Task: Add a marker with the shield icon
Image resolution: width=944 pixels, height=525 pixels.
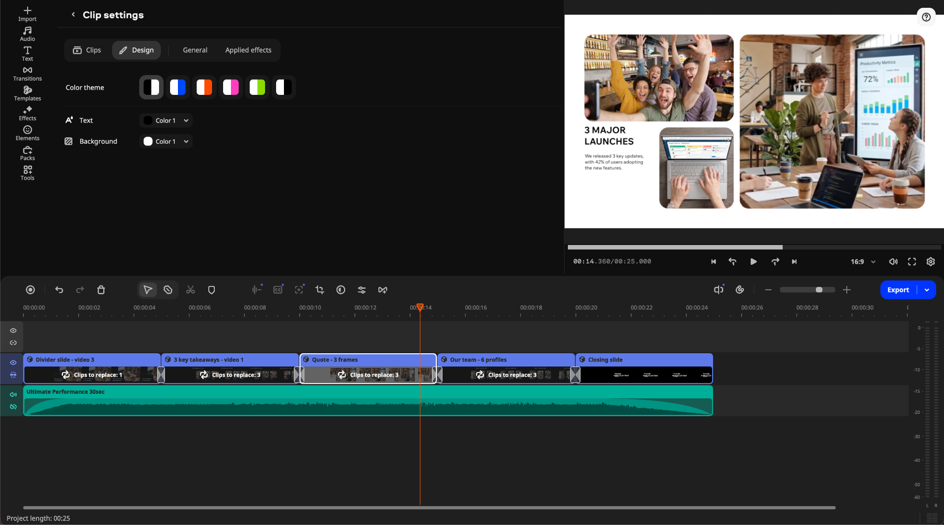Action: (x=212, y=290)
